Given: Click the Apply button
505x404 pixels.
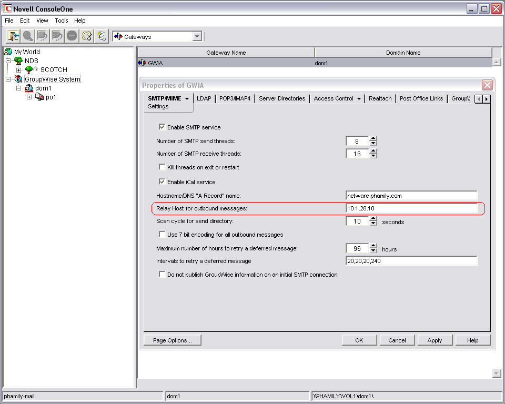Looking at the screenshot, I should 435,340.
